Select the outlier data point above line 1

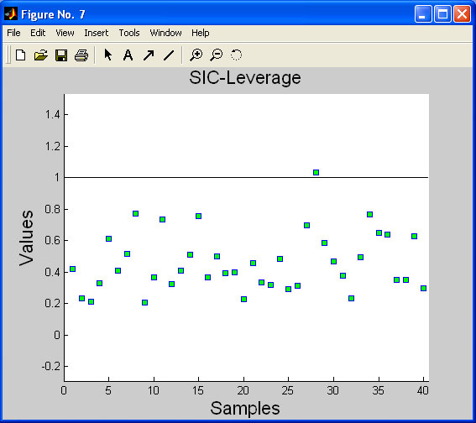[x=316, y=172]
